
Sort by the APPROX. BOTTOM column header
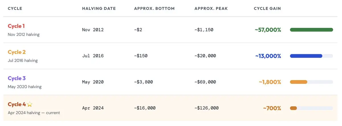pyautogui.click(x=154, y=9)
